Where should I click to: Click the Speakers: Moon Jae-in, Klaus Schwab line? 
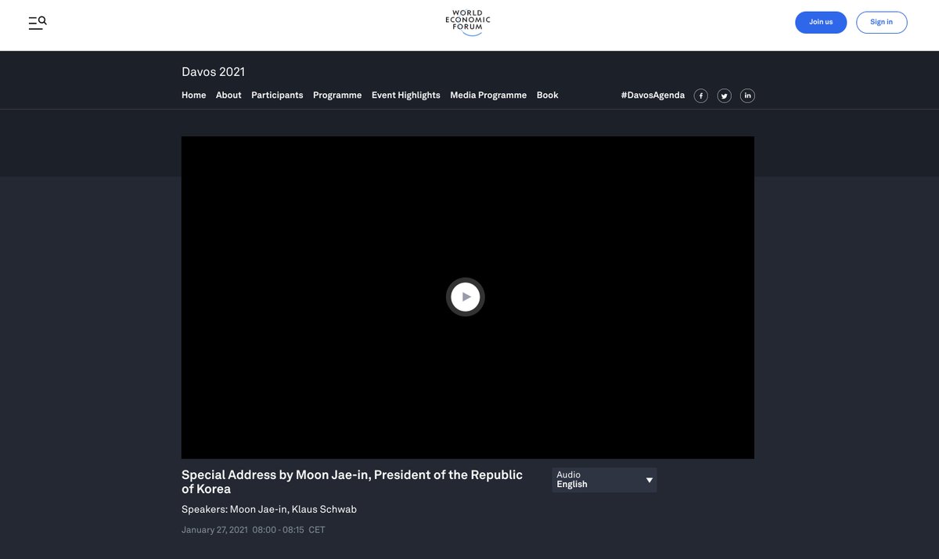click(x=269, y=510)
